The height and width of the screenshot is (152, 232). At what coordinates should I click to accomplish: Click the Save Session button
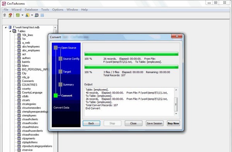click(155, 123)
